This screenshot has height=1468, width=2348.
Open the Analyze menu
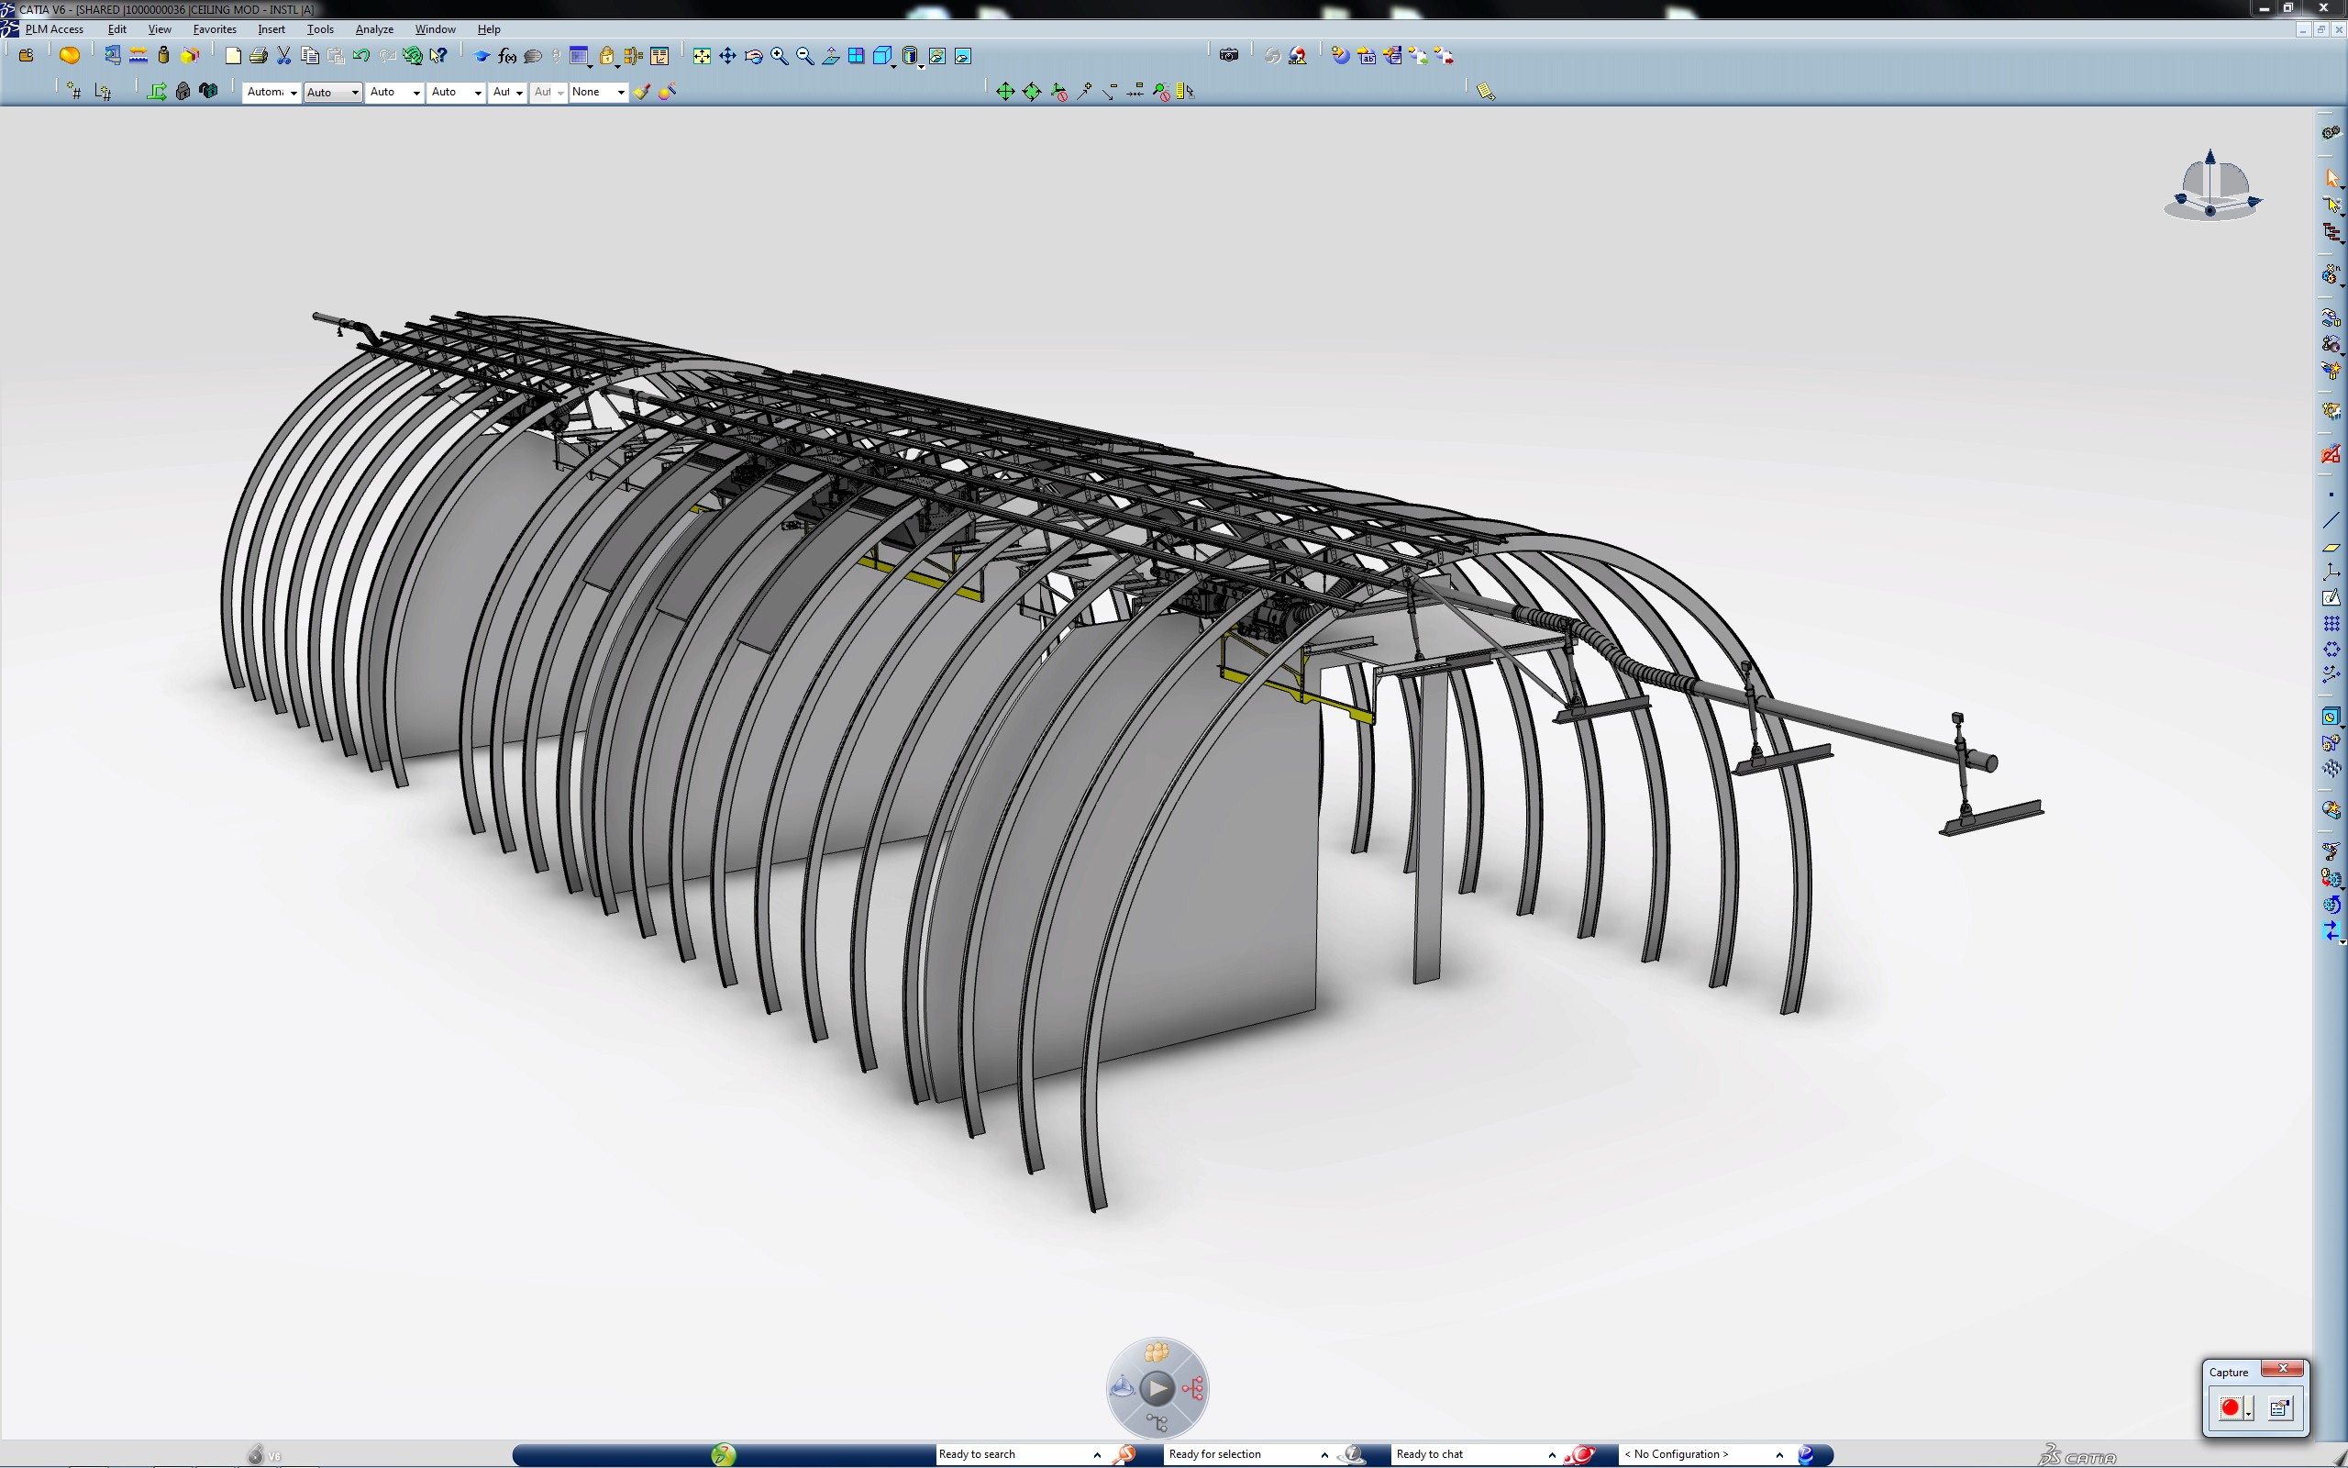[x=373, y=29]
